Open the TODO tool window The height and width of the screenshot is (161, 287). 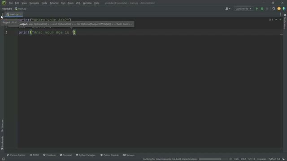click(35, 155)
